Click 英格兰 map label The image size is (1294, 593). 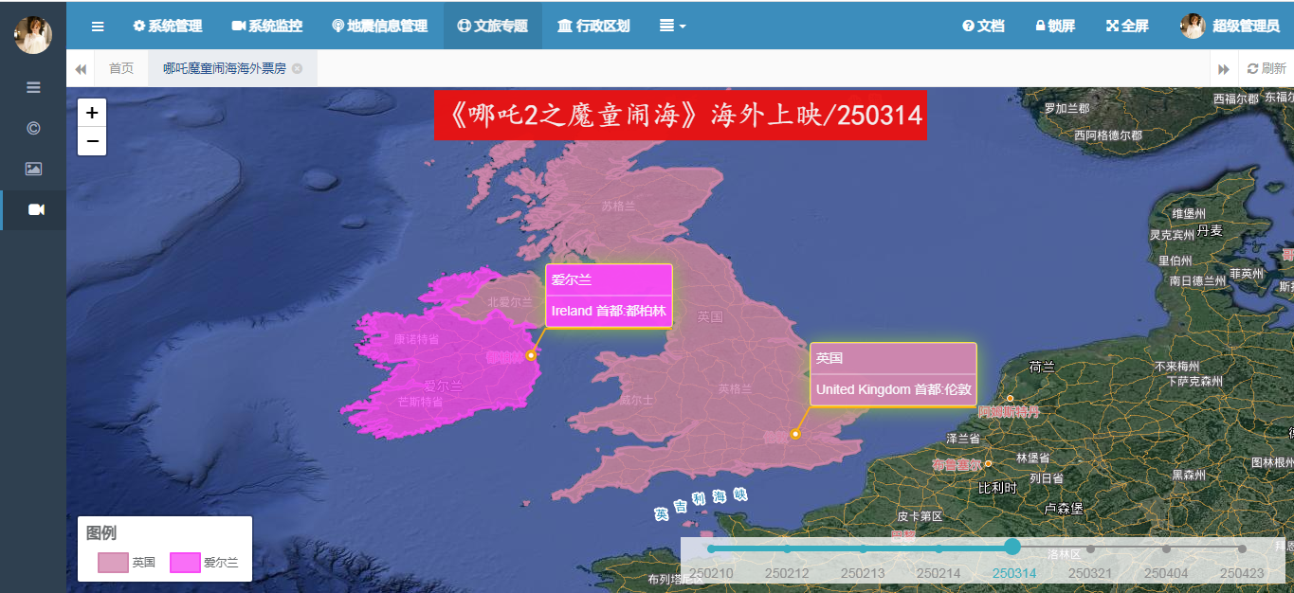(x=735, y=389)
